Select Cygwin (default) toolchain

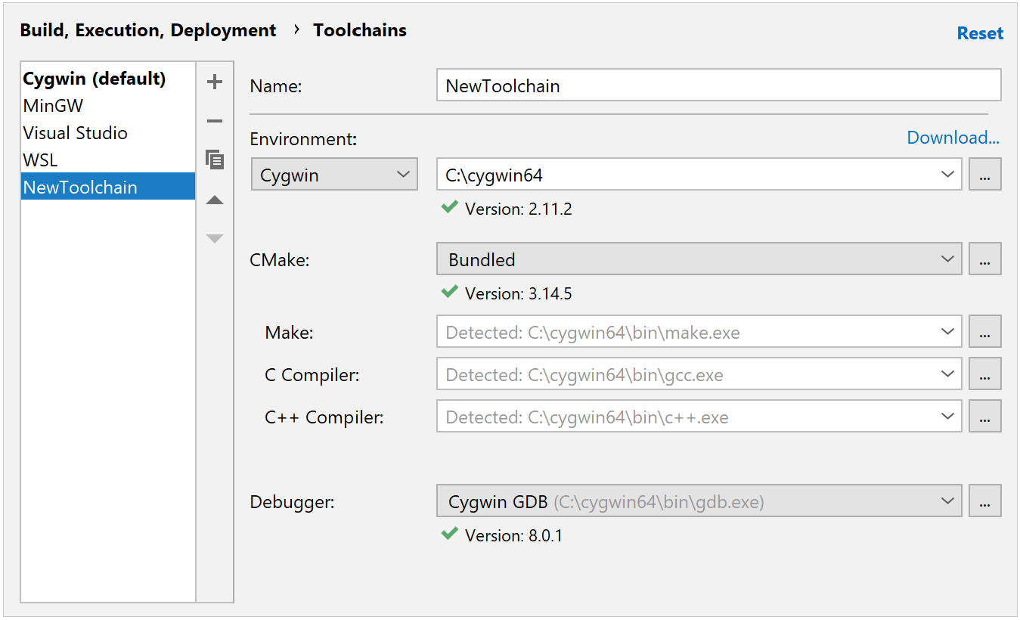point(108,79)
